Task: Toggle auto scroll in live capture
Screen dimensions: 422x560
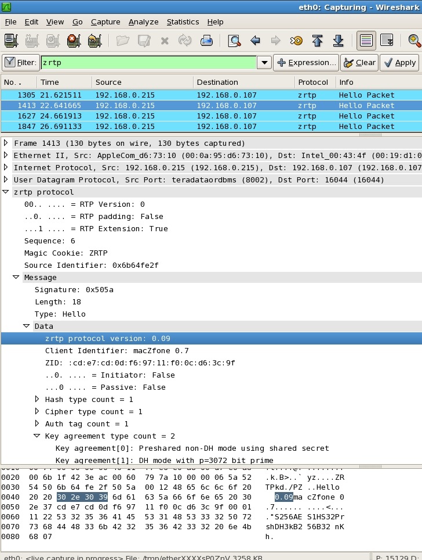Action: [x=387, y=41]
